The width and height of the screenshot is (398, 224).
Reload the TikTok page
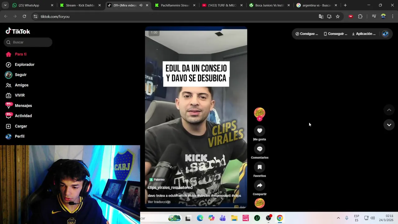24,16
